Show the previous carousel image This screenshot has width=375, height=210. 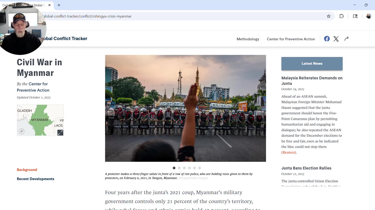pos(110,111)
